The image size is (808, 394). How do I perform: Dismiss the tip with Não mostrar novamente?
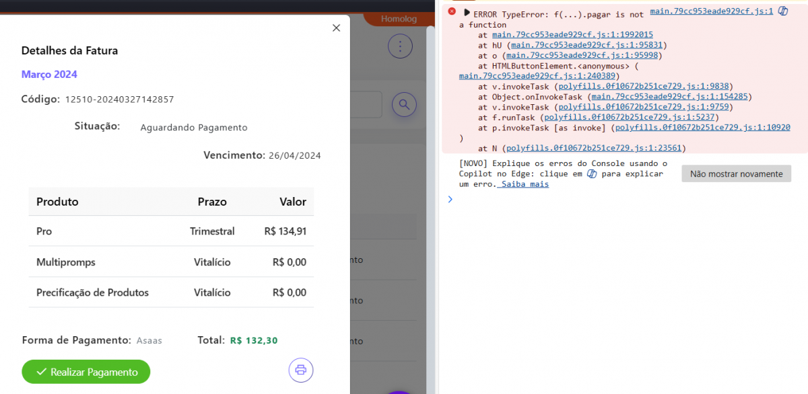735,174
